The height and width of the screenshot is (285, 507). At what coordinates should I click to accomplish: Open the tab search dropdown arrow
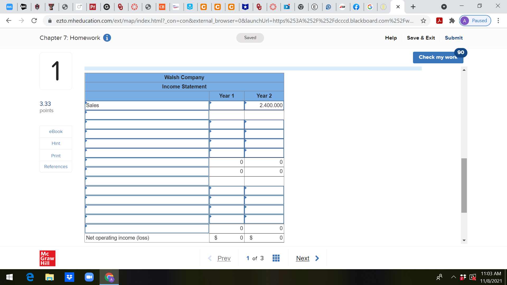[444, 7]
